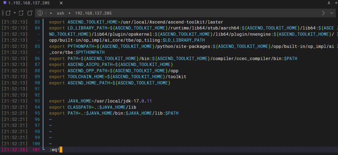Expand the dropdown arrow beside the new session icon

[14, 13]
